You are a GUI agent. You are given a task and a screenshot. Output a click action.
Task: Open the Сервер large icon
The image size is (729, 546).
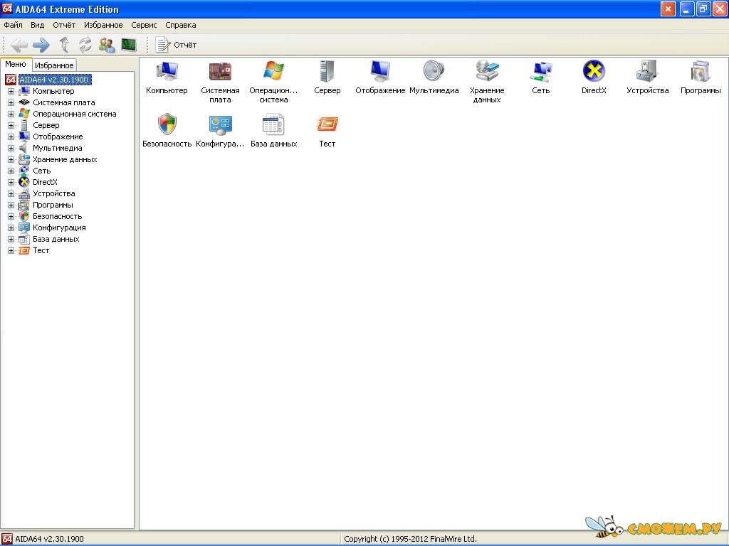(x=327, y=71)
